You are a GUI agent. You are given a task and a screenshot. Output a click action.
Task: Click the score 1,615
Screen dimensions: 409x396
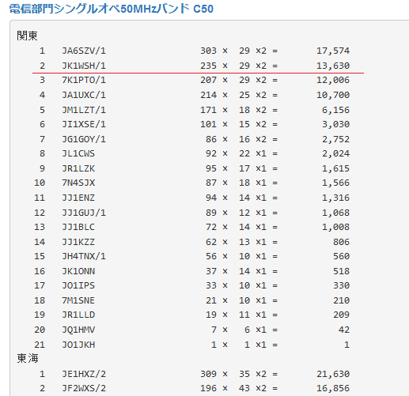(336, 168)
